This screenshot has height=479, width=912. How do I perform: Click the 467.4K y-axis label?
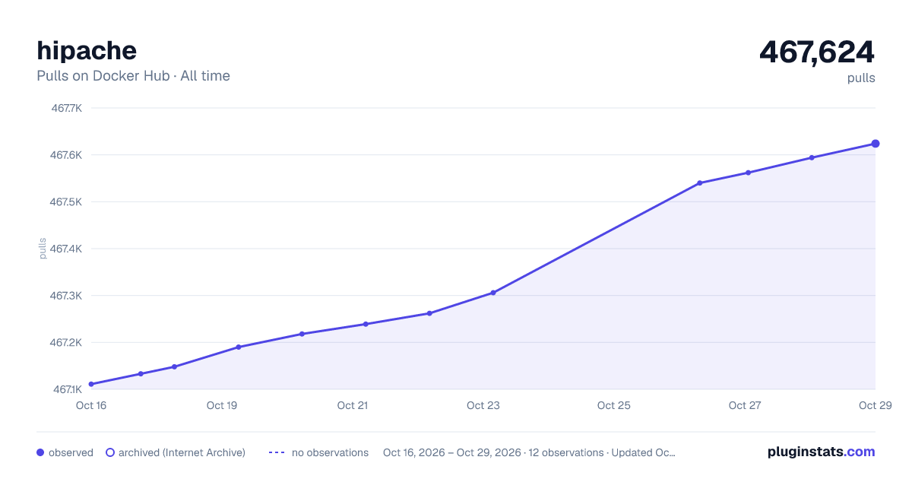(x=66, y=249)
